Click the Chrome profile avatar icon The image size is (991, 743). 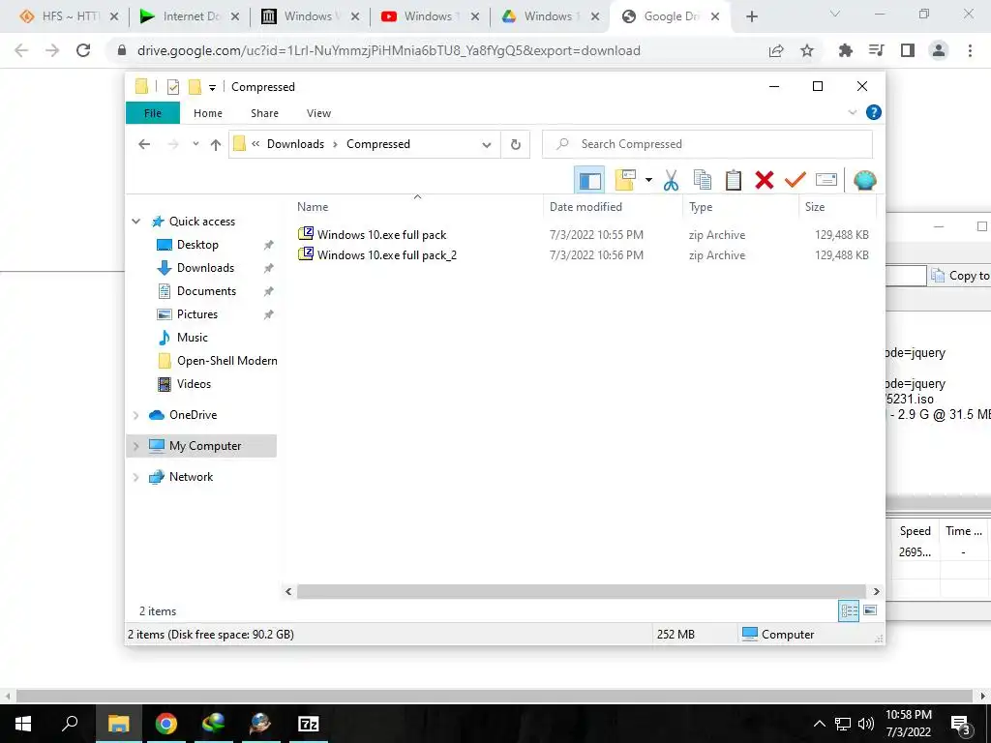939,50
